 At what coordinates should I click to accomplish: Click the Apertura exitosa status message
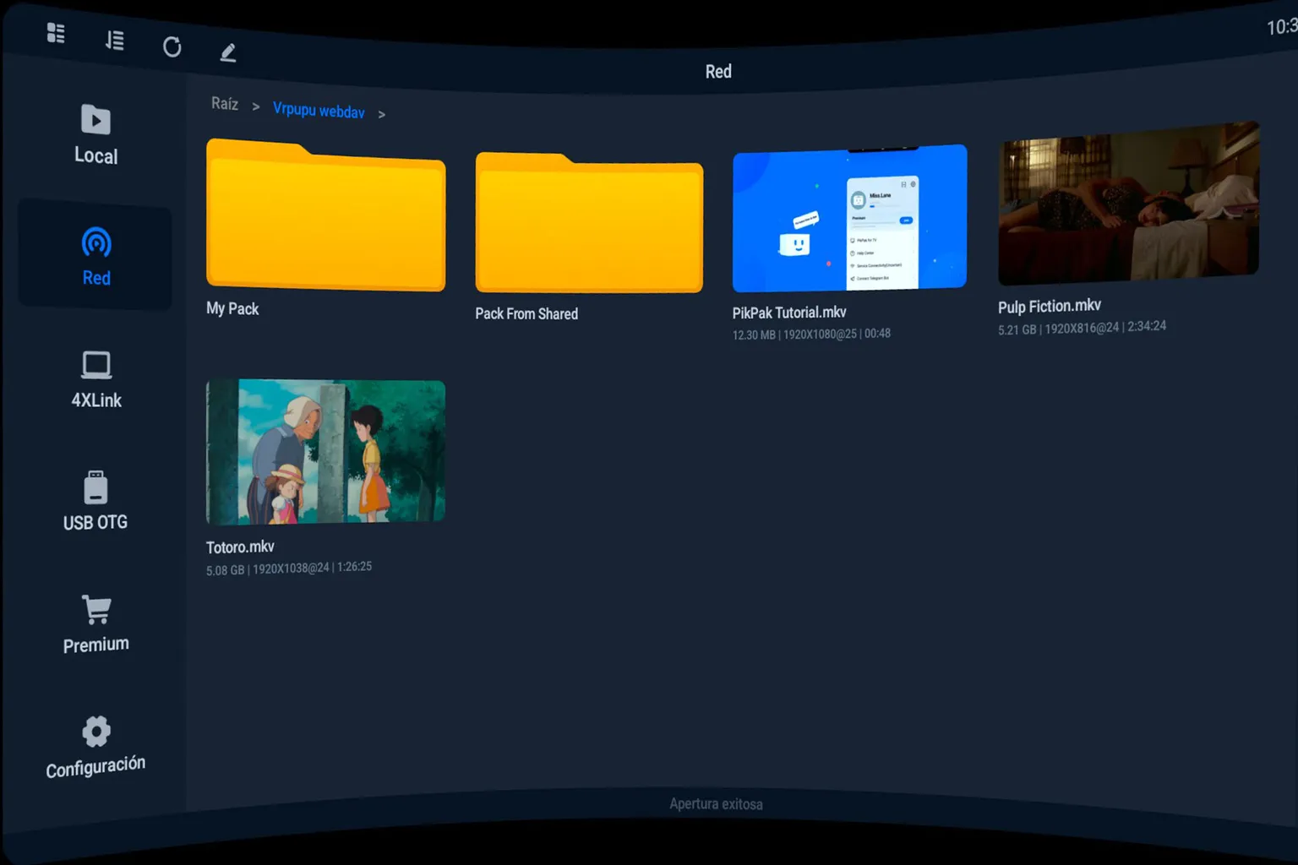pyautogui.click(x=716, y=804)
